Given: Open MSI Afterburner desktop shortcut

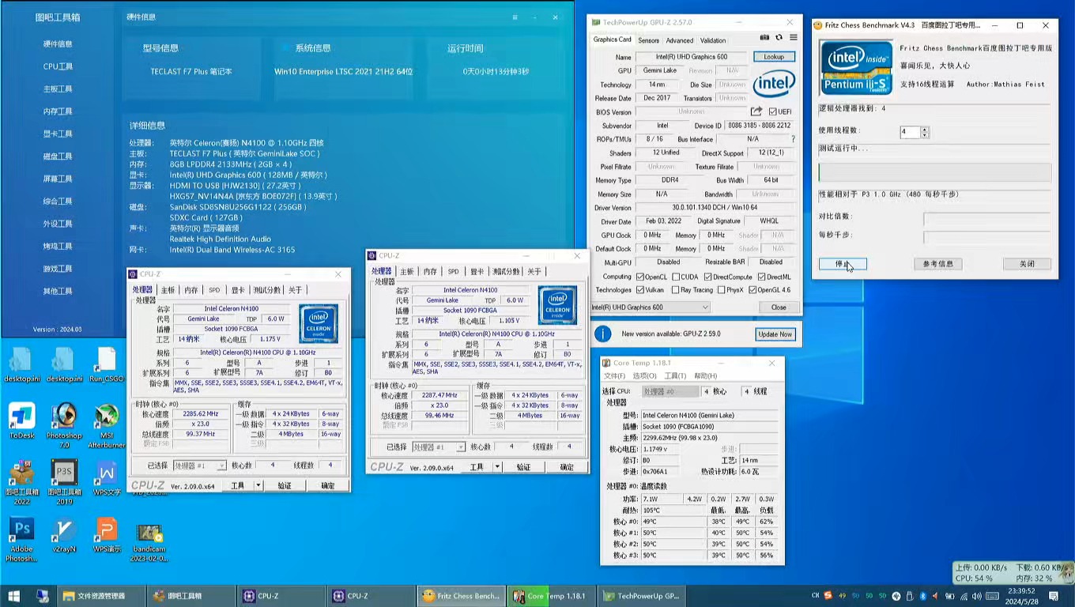Looking at the screenshot, I should (x=107, y=425).
